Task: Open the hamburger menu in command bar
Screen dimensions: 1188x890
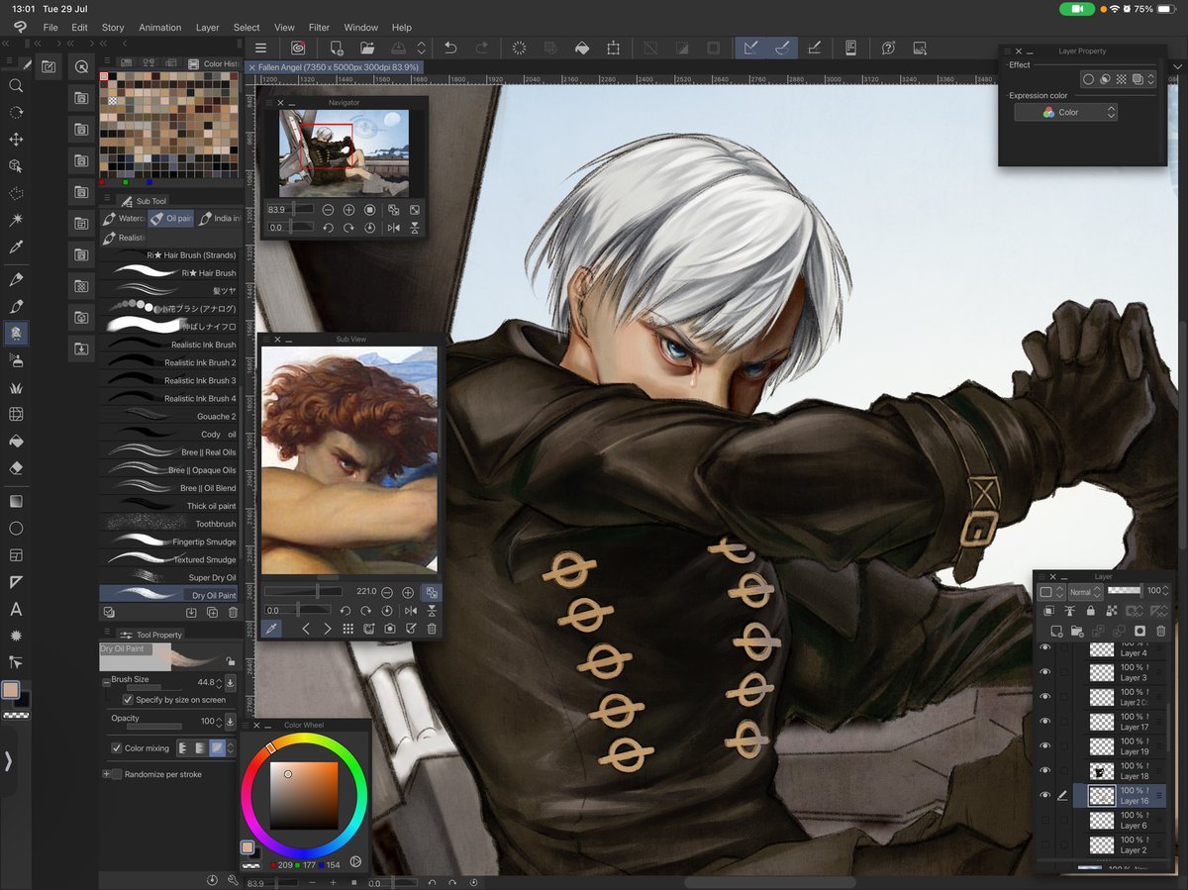Action: (x=260, y=48)
